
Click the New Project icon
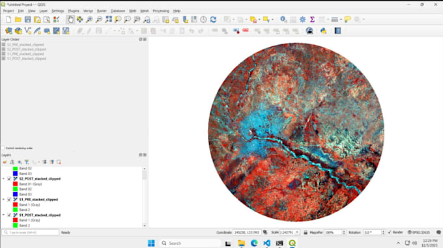tap(8, 20)
